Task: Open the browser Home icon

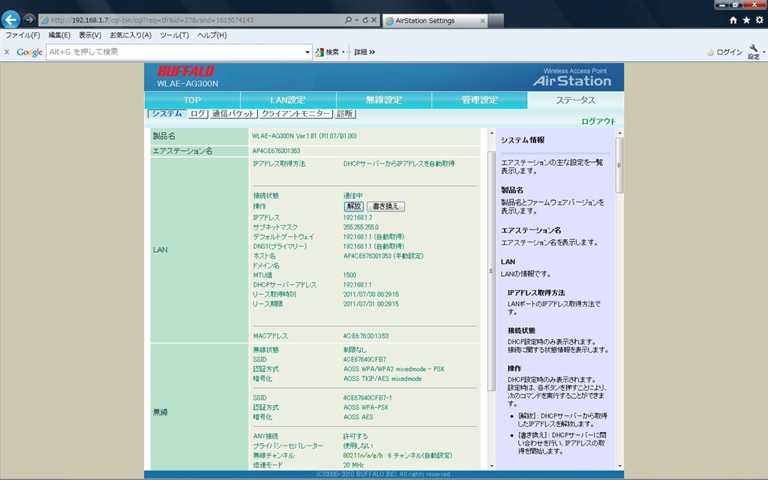Action: pos(733,20)
